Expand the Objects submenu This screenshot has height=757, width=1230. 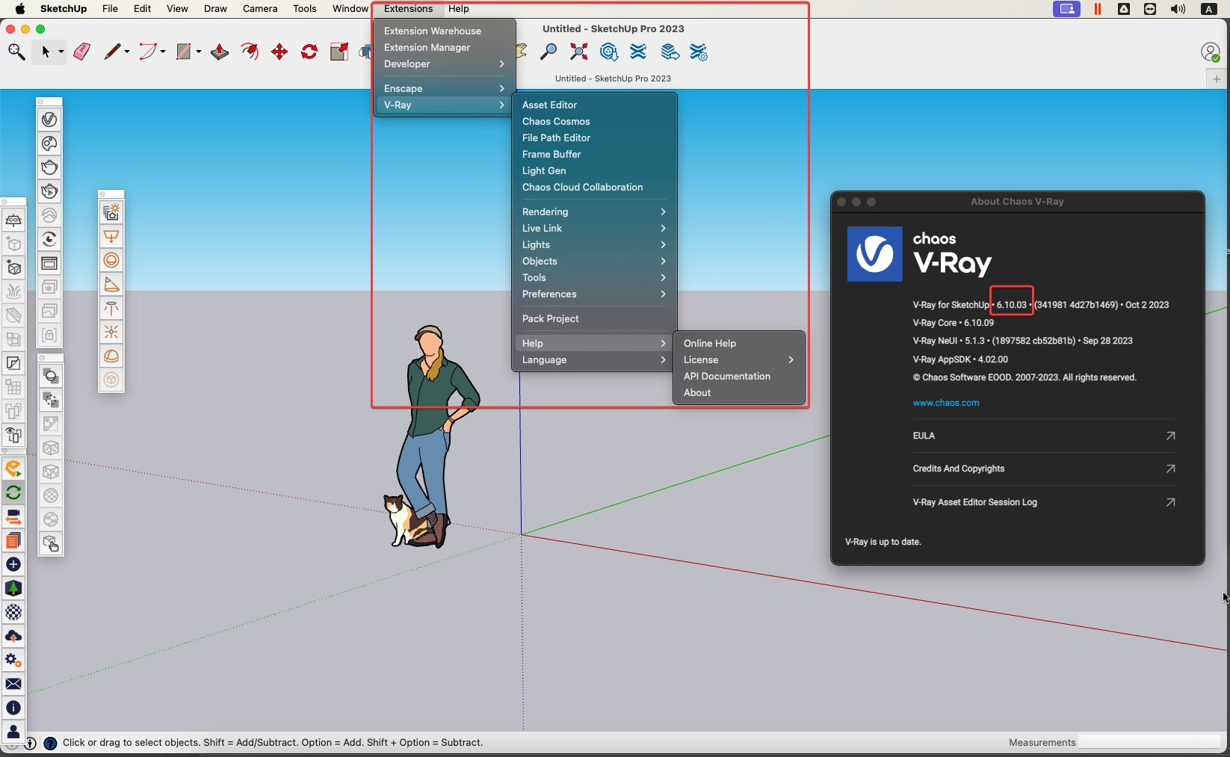[594, 262]
